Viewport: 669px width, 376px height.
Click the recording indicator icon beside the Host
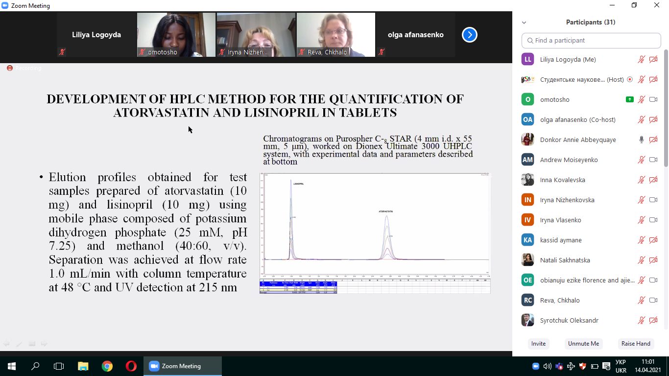[630, 79]
